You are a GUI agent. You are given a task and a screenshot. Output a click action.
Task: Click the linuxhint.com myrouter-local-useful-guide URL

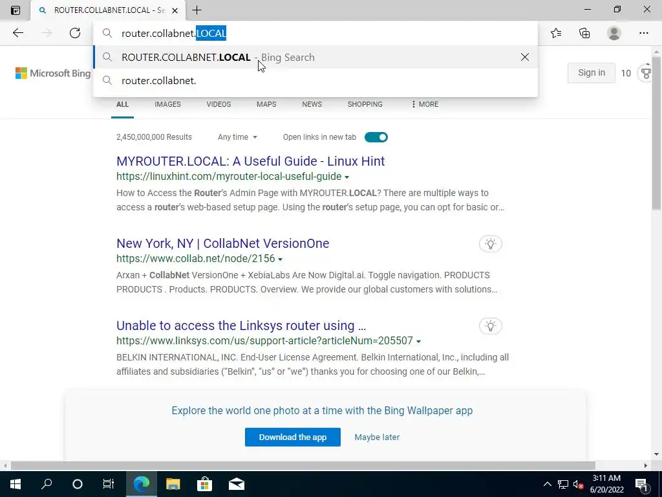(229, 176)
